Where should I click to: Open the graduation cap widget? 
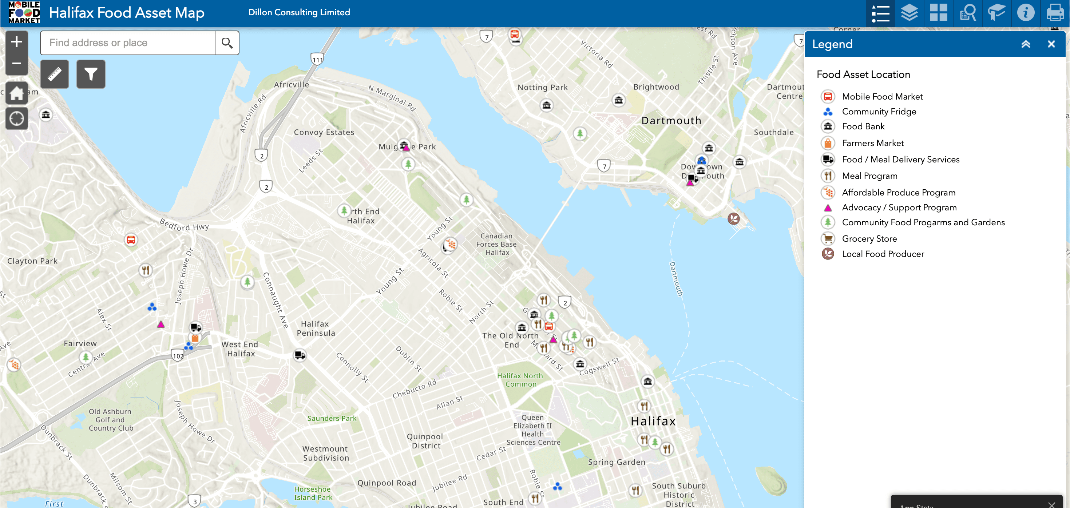coord(996,13)
